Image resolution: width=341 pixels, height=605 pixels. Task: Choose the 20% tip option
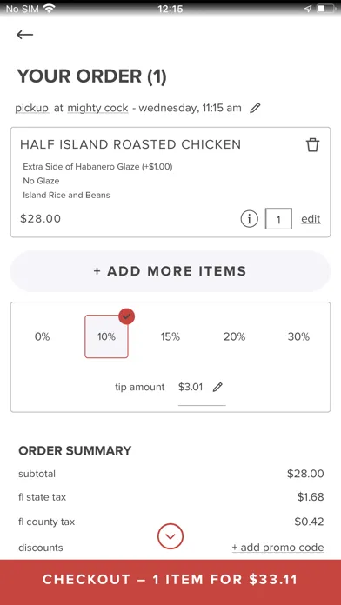[x=234, y=336]
